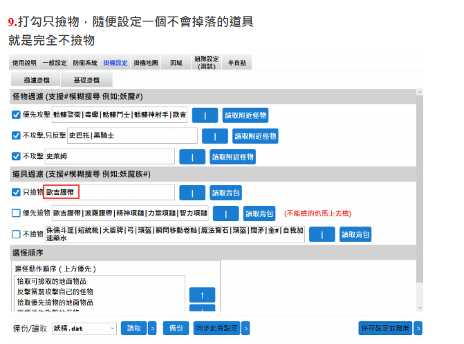Click the separator button beside 史巴托|黑騎士 field

(x=215, y=136)
